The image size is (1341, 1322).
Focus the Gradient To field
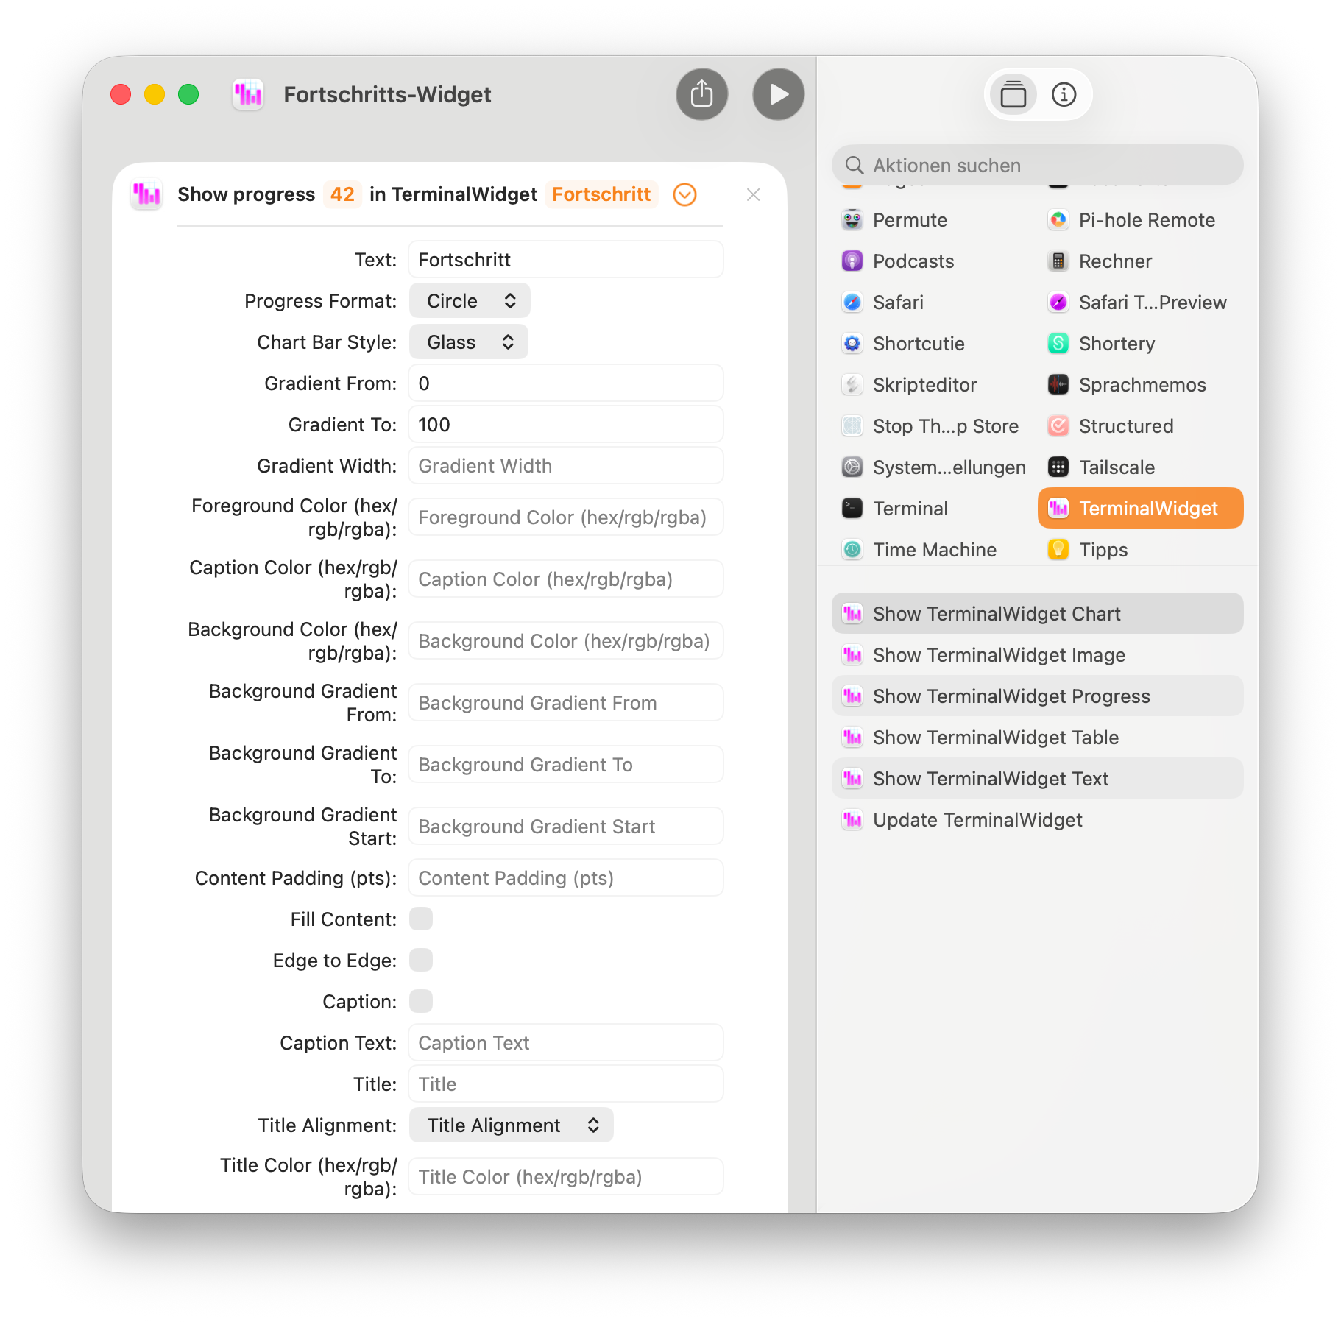pyautogui.click(x=566, y=425)
